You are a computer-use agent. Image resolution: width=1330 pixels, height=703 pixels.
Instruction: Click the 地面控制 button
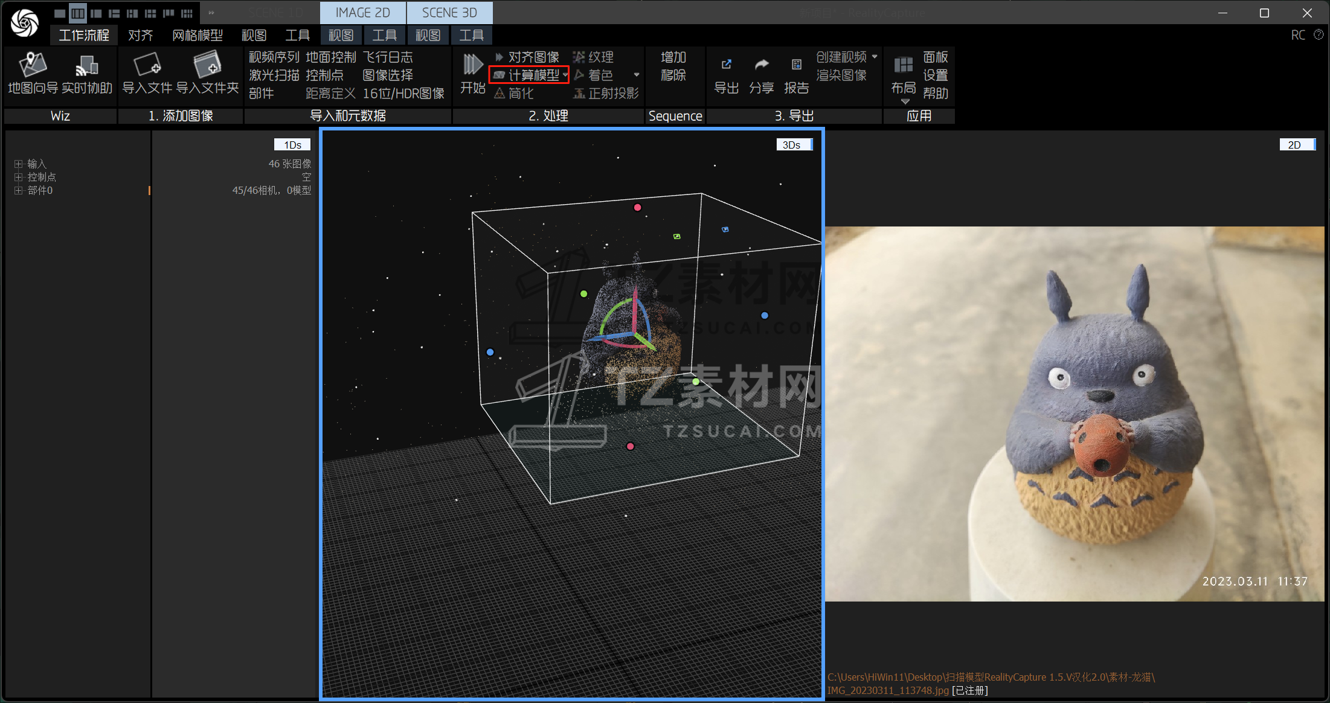(331, 57)
